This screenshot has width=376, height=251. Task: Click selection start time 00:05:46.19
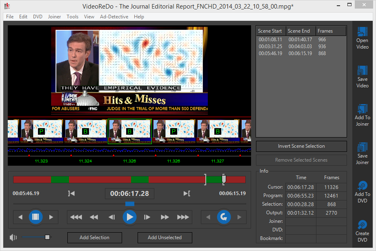click(26, 193)
